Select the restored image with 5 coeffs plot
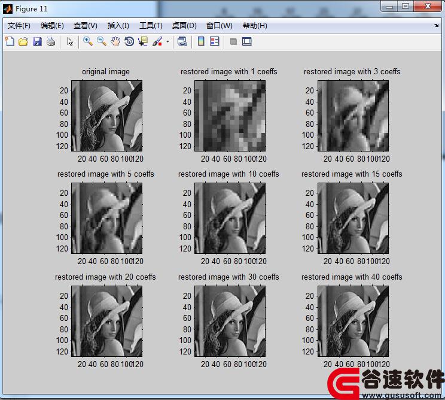Screen dimensions: 445x400 tap(106, 218)
